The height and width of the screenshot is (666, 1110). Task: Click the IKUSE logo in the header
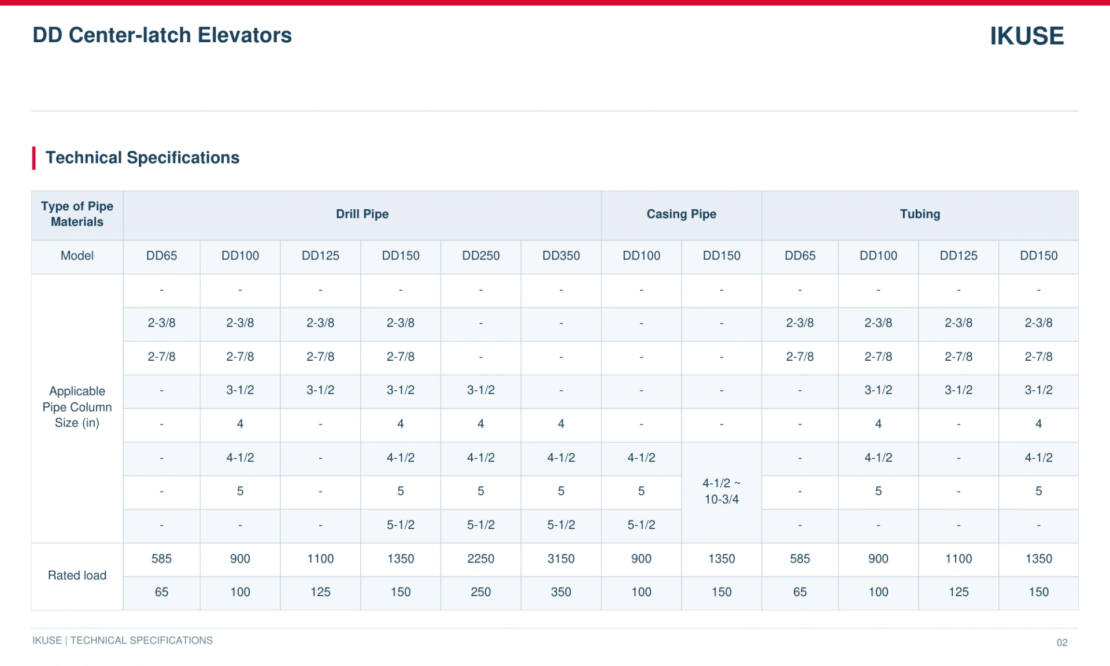pos(1027,36)
